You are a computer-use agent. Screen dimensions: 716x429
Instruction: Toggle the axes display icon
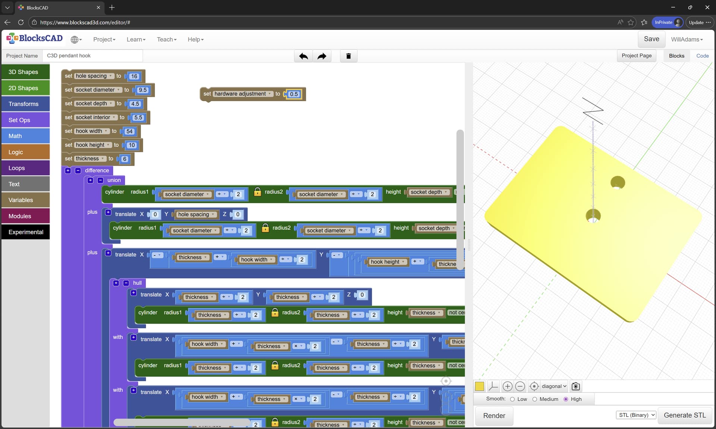click(x=493, y=386)
